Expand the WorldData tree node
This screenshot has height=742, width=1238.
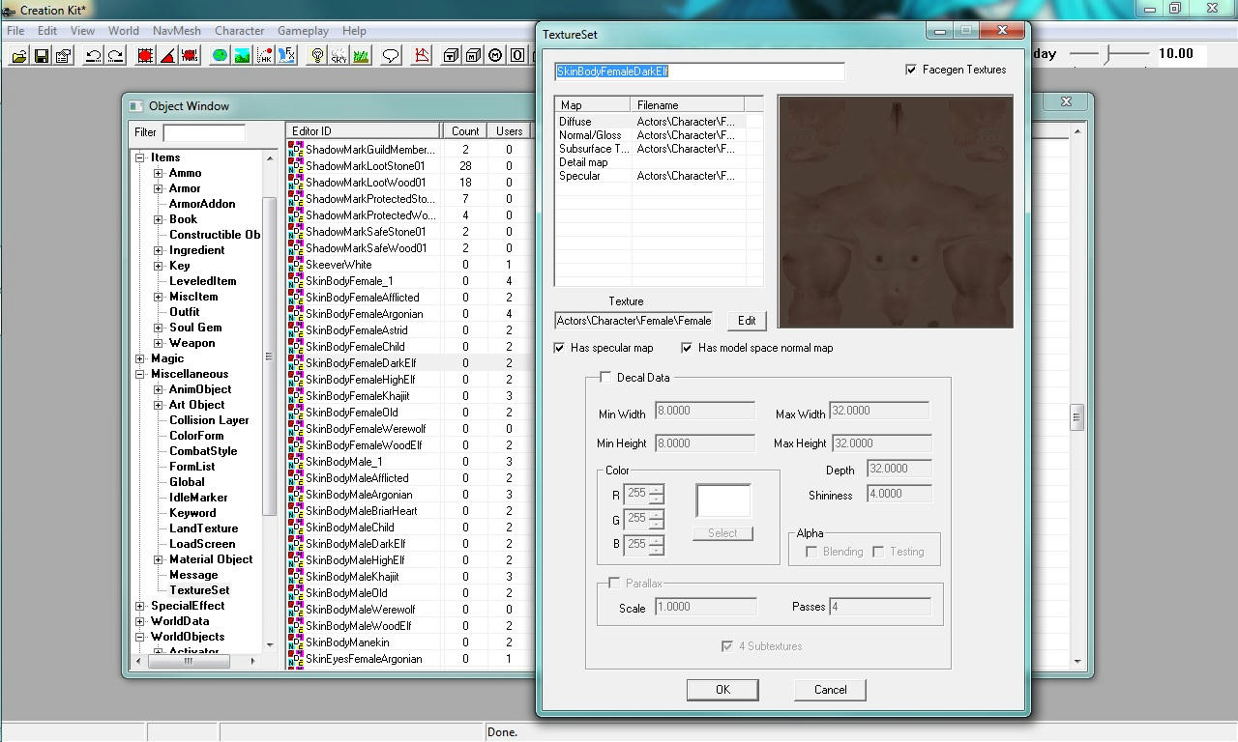point(140,621)
